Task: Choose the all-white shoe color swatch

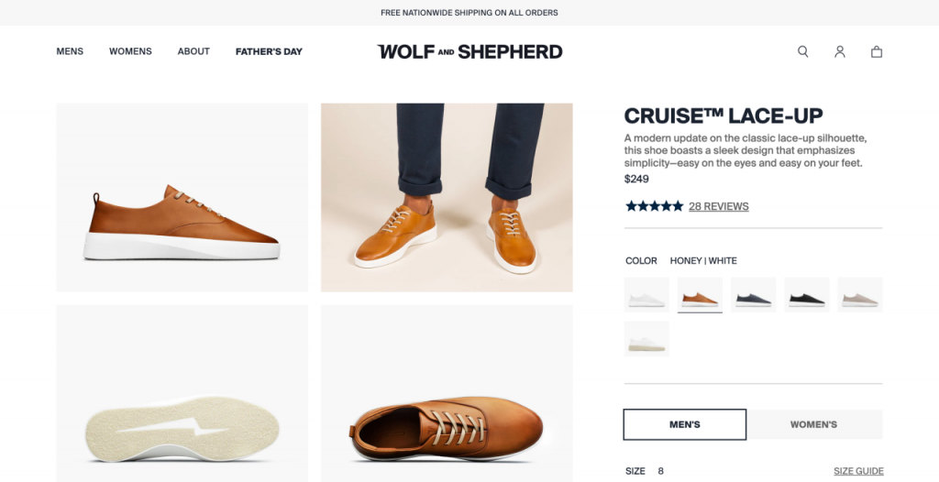Action: pyautogui.click(x=646, y=295)
